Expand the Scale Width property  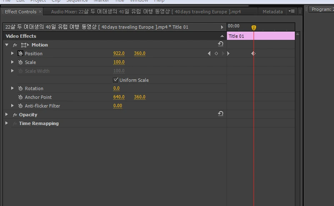pos(12,71)
